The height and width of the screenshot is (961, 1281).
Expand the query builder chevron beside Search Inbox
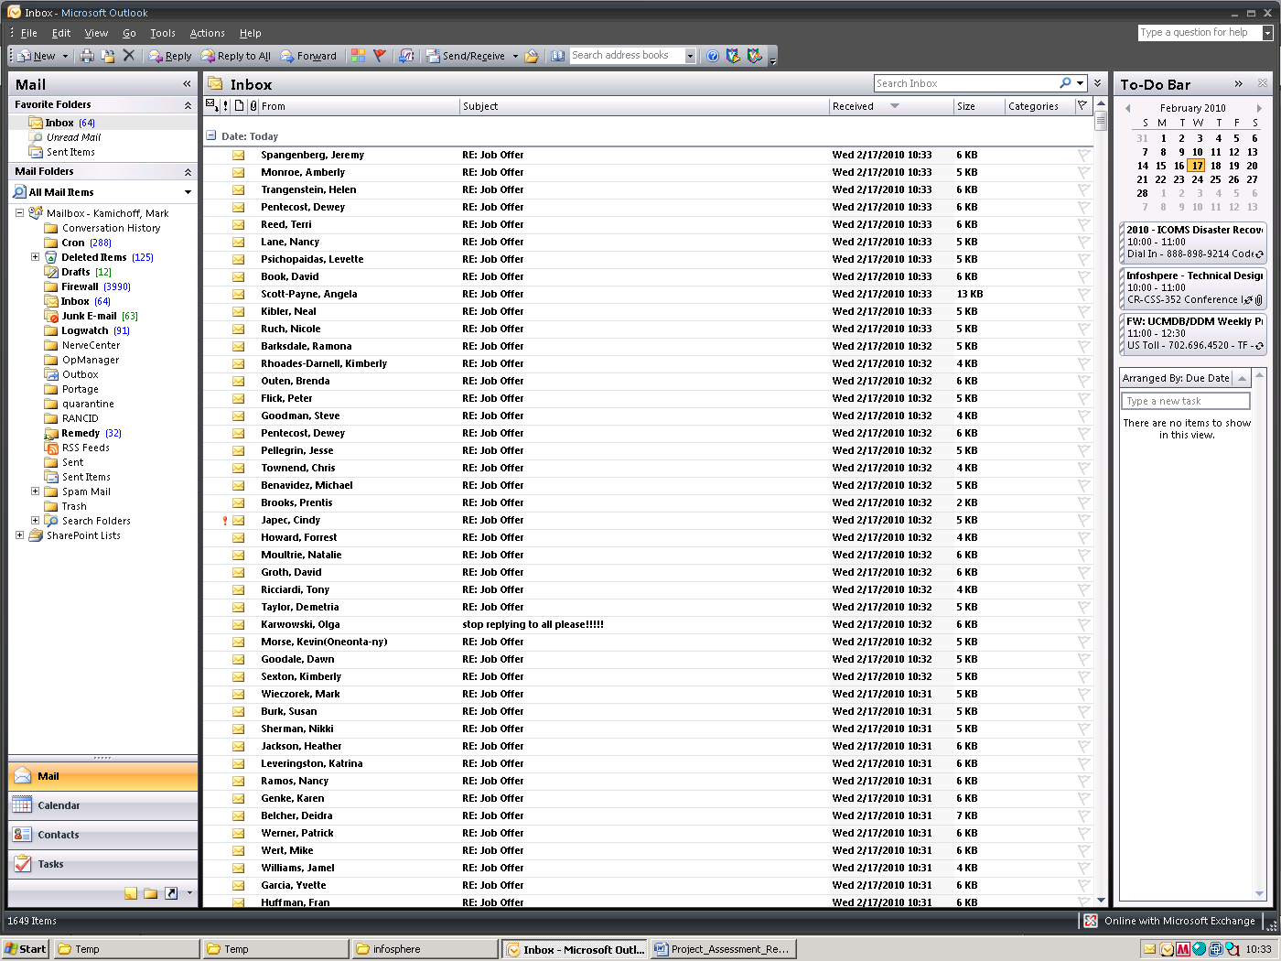coord(1097,83)
